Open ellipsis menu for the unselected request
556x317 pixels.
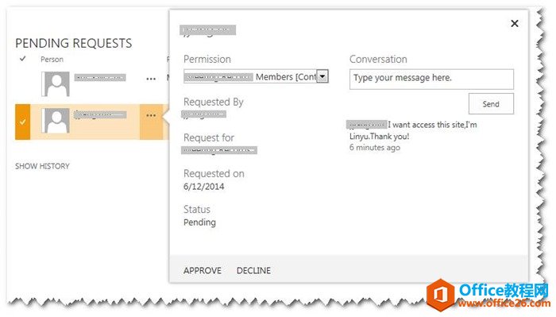[x=151, y=79]
